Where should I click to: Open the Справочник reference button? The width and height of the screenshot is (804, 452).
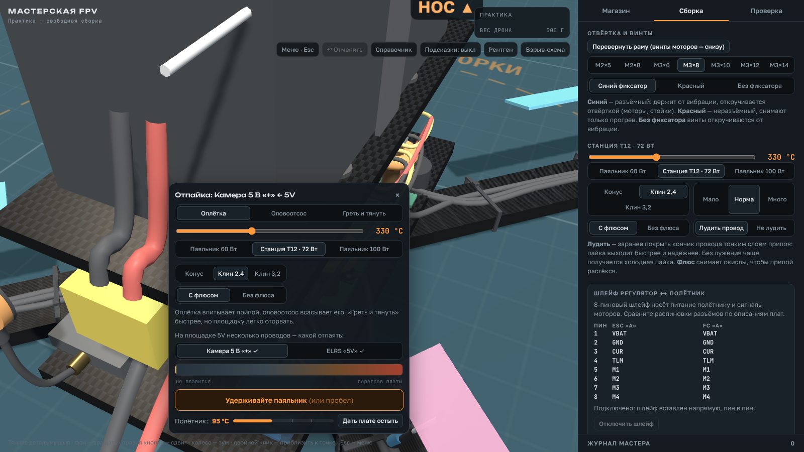393,50
